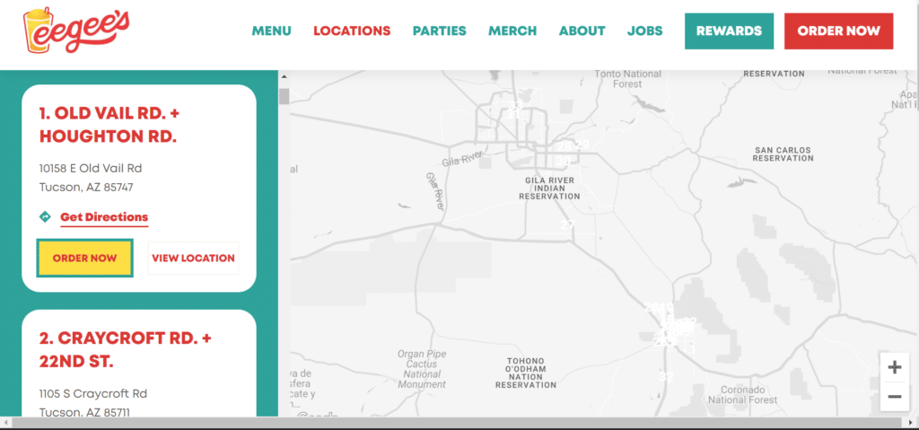This screenshot has width=919, height=430.
Task: Go to the Locations nav item
Action: point(352,31)
